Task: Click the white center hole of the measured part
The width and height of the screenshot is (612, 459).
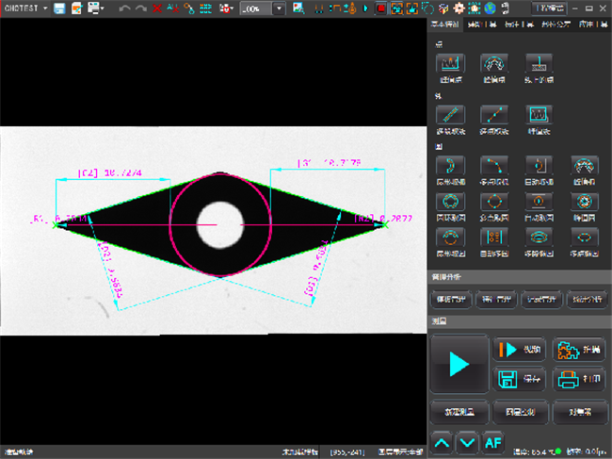Action: pos(219,224)
